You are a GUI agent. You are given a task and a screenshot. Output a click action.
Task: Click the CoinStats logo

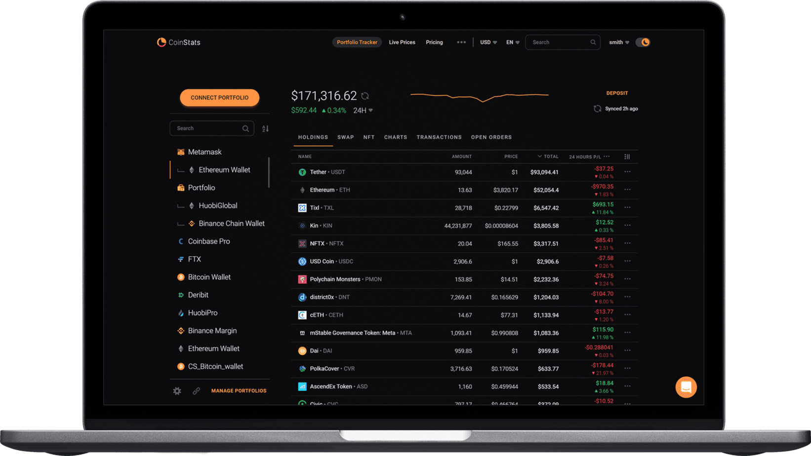coord(178,42)
